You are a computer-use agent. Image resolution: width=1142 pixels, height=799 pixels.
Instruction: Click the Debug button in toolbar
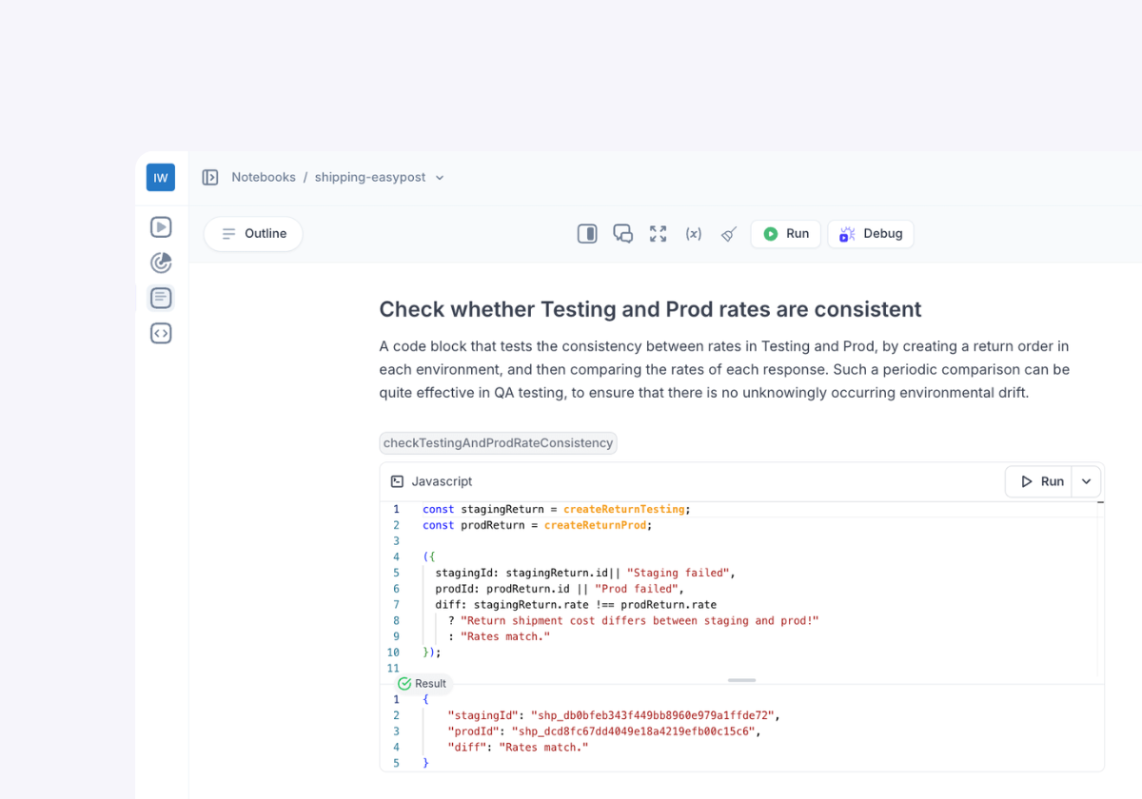871,234
